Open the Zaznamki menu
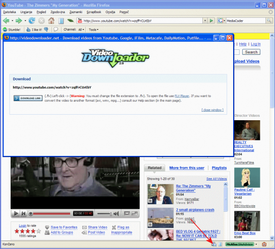 (x=76, y=12)
